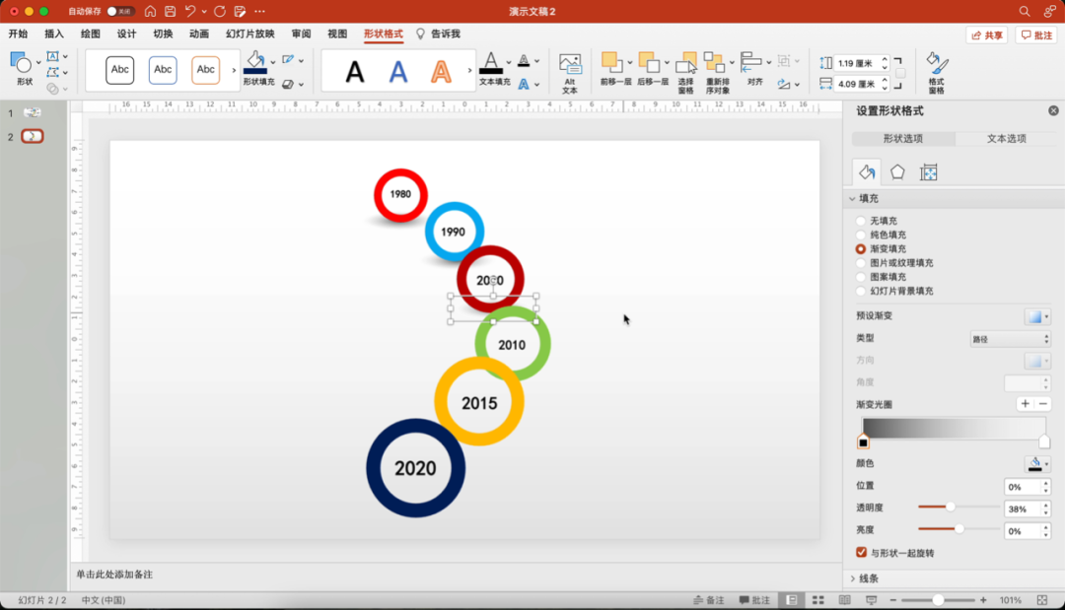Viewport: 1065px width, 610px height.
Task: Click the Brightness (亮度) slider
Action: point(958,528)
